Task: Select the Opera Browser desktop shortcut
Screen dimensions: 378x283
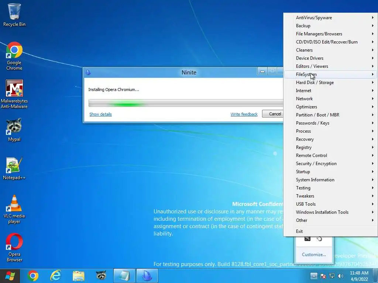Action: coord(14,247)
